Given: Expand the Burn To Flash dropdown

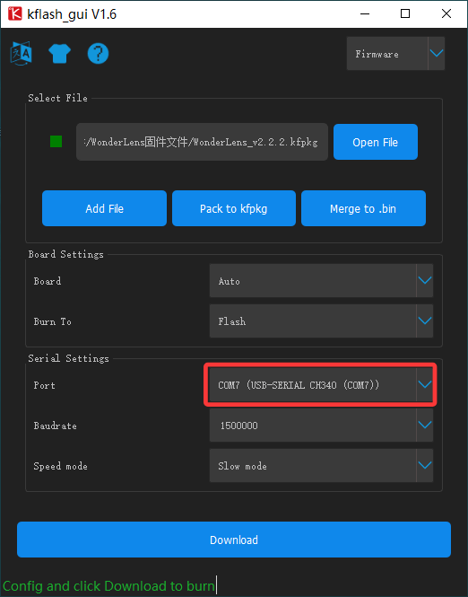Looking at the screenshot, I should click(321, 321).
